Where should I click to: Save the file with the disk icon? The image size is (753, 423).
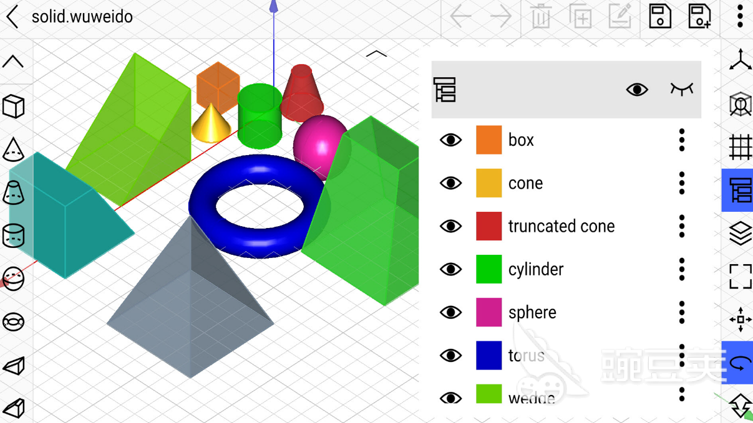(660, 16)
